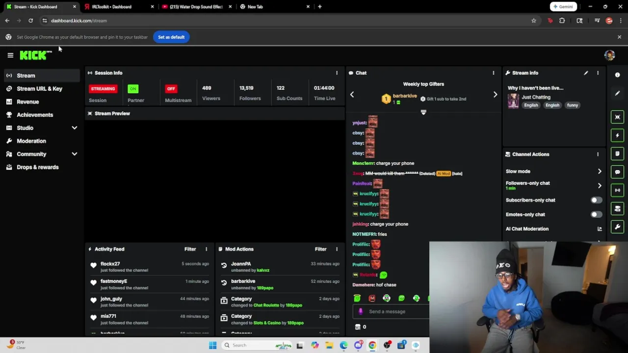Open flockx27 in Activity Feed
The image size is (628, 353).
110,264
